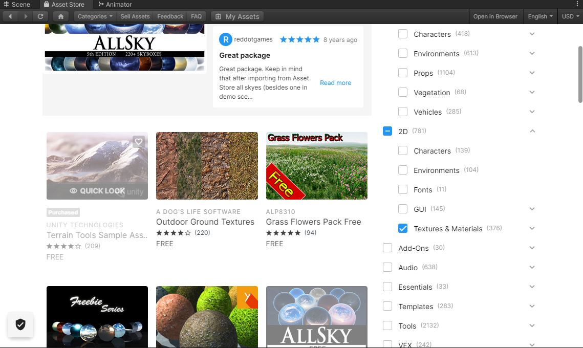
Task: Expand the Templates category
Action: (532, 306)
